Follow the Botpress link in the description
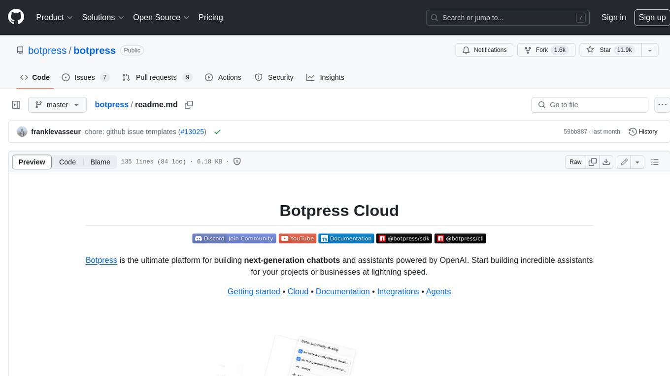This screenshot has height=376, width=670. (x=101, y=260)
